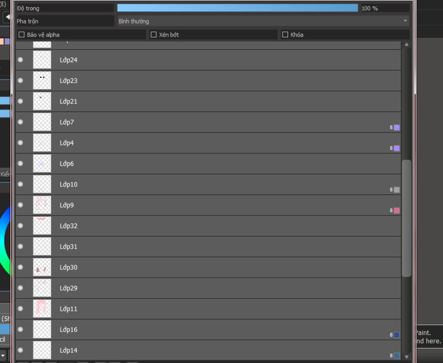
Task: Toggle visibility of layer Lớp21
Action: (20, 101)
